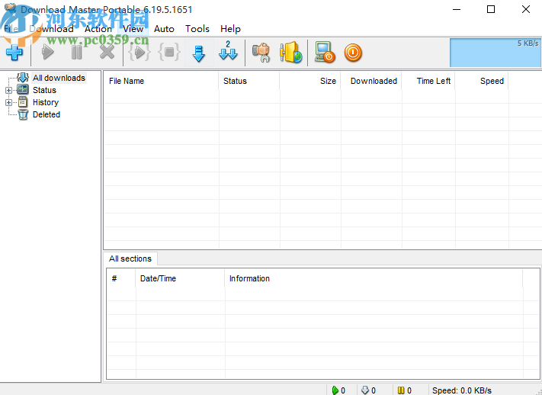The height and width of the screenshot is (395, 542).
Task: Click the Start all downloads braces icon
Action: (x=140, y=53)
